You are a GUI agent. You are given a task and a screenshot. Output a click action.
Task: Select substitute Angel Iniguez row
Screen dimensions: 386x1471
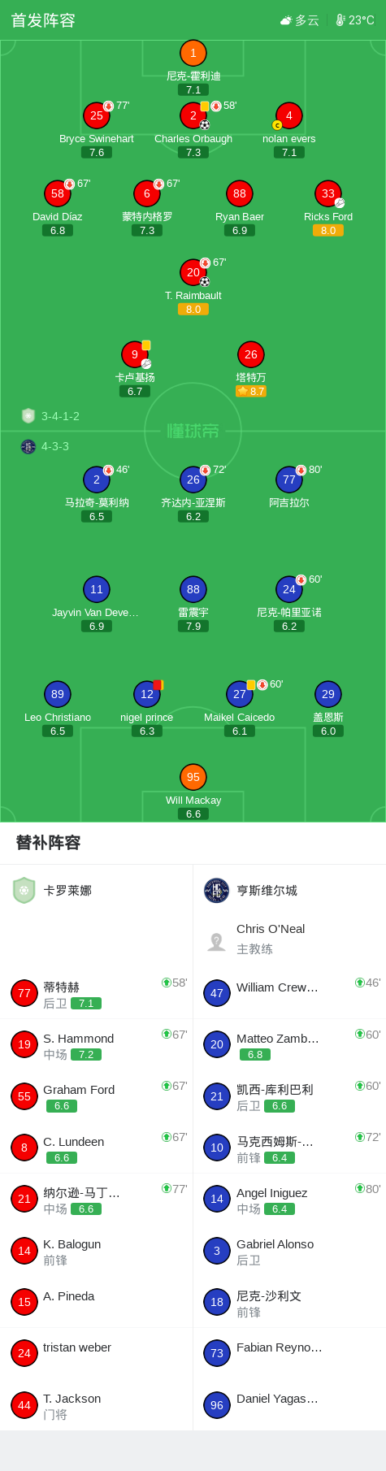pyautogui.click(x=289, y=1200)
